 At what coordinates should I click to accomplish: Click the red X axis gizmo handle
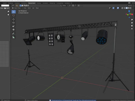(132, 14)
